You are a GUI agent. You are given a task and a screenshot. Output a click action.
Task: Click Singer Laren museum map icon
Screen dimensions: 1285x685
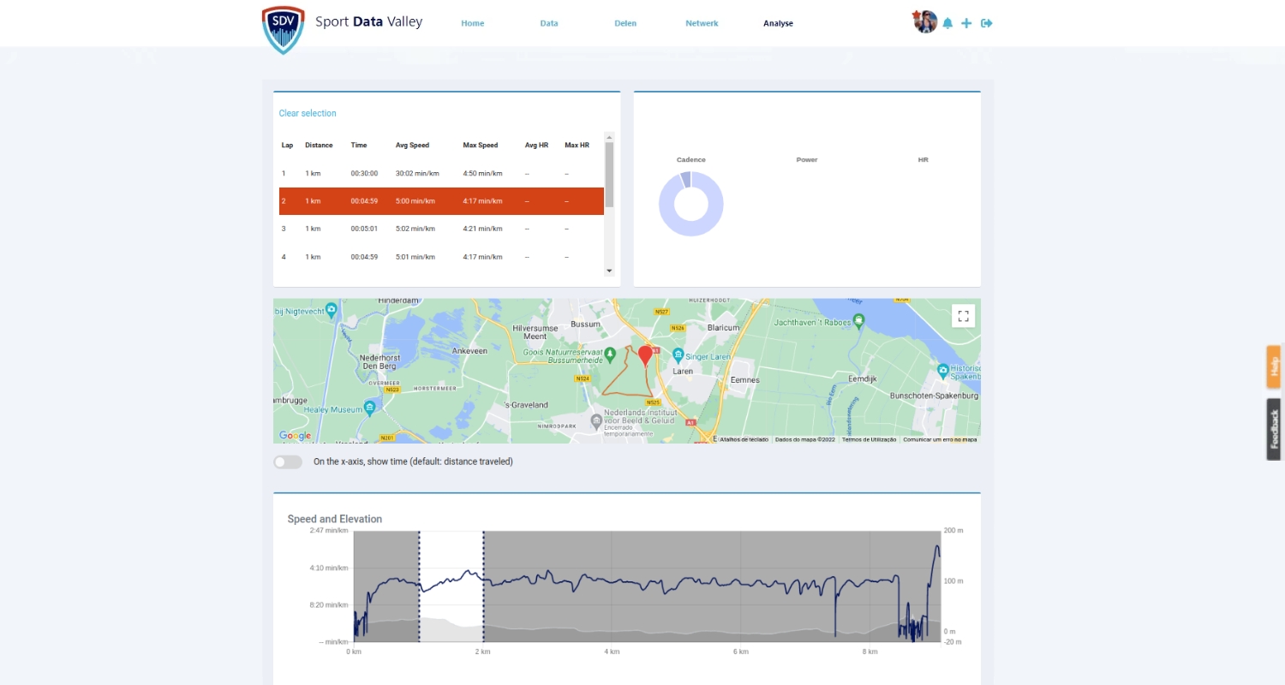tap(678, 354)
